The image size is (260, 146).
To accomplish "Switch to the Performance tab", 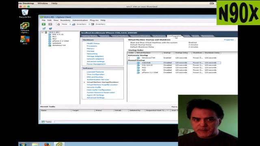I will point(159,36).
